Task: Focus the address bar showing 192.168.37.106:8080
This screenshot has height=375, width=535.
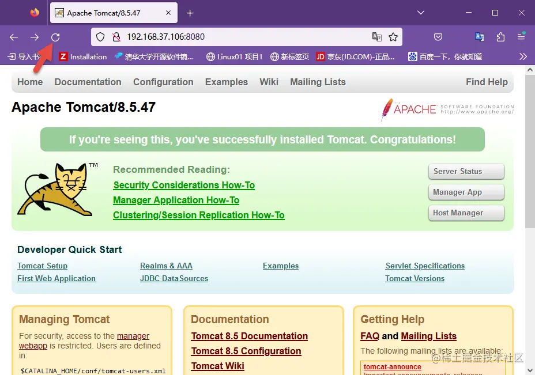Action: tap(246, 37)
